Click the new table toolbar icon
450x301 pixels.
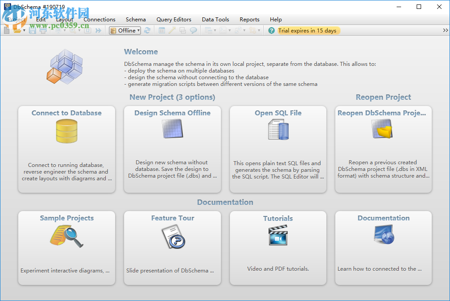[x=162, y=30]
